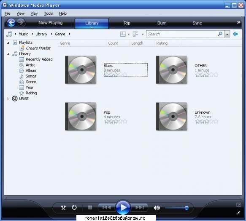The width and height of the screenshot is (246, 221).
Task: Open the Help menu
Action: (63, 13)
